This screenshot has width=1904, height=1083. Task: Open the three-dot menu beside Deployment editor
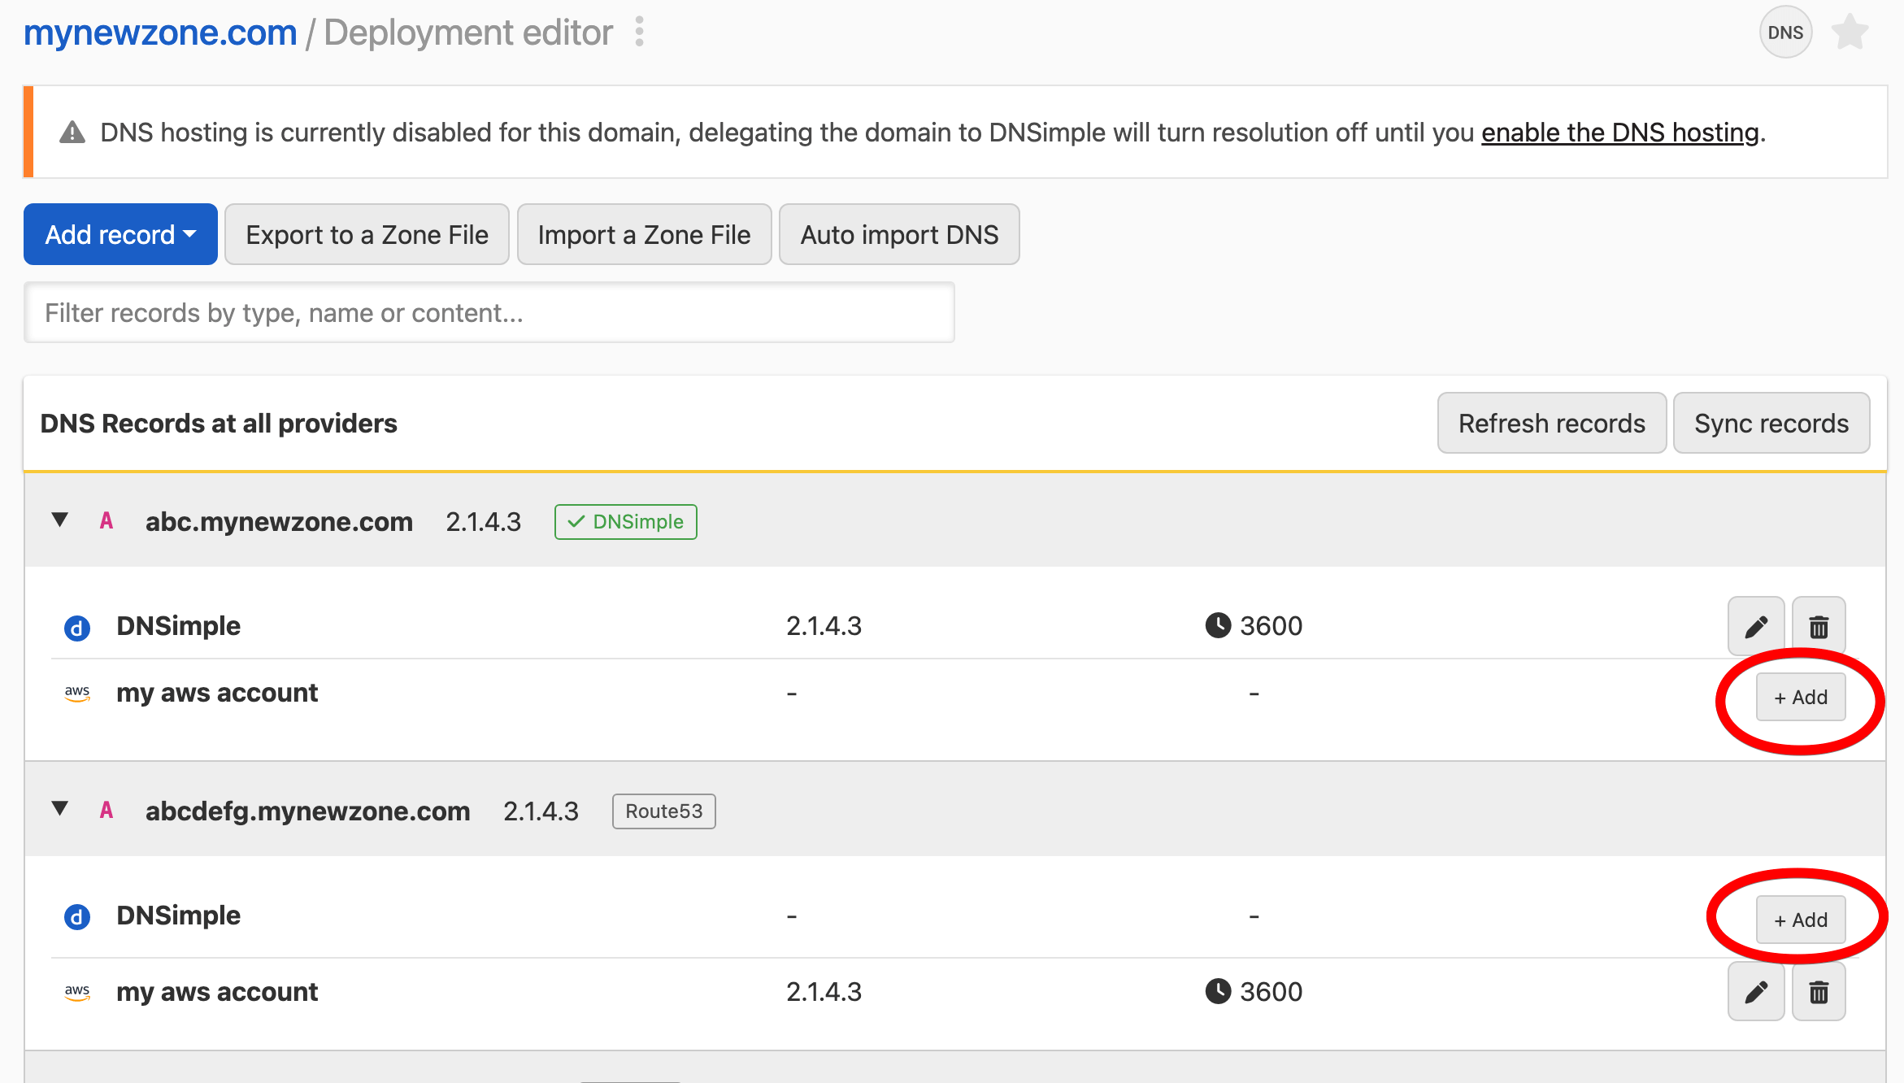click(640, 33)
